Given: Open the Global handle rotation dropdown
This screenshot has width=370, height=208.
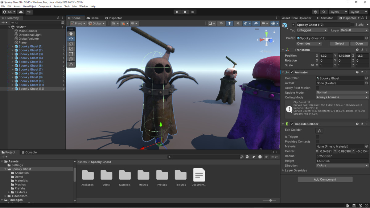Looking at the screenshot, I should [97, 23].
